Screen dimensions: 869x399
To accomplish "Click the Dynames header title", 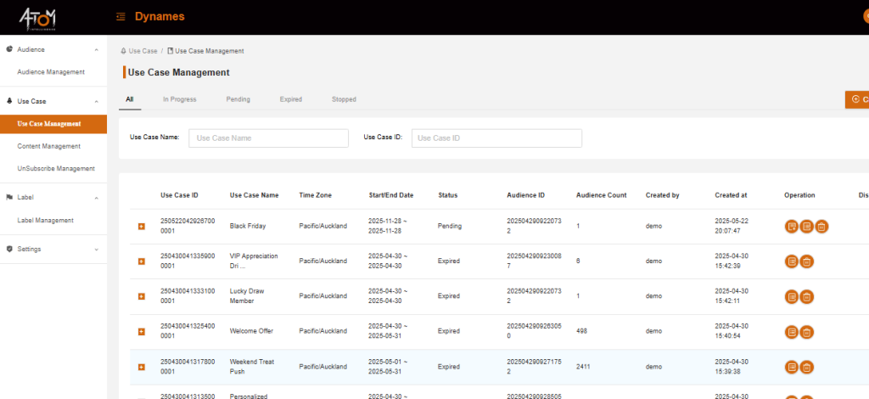I will (x=160, y=17).
